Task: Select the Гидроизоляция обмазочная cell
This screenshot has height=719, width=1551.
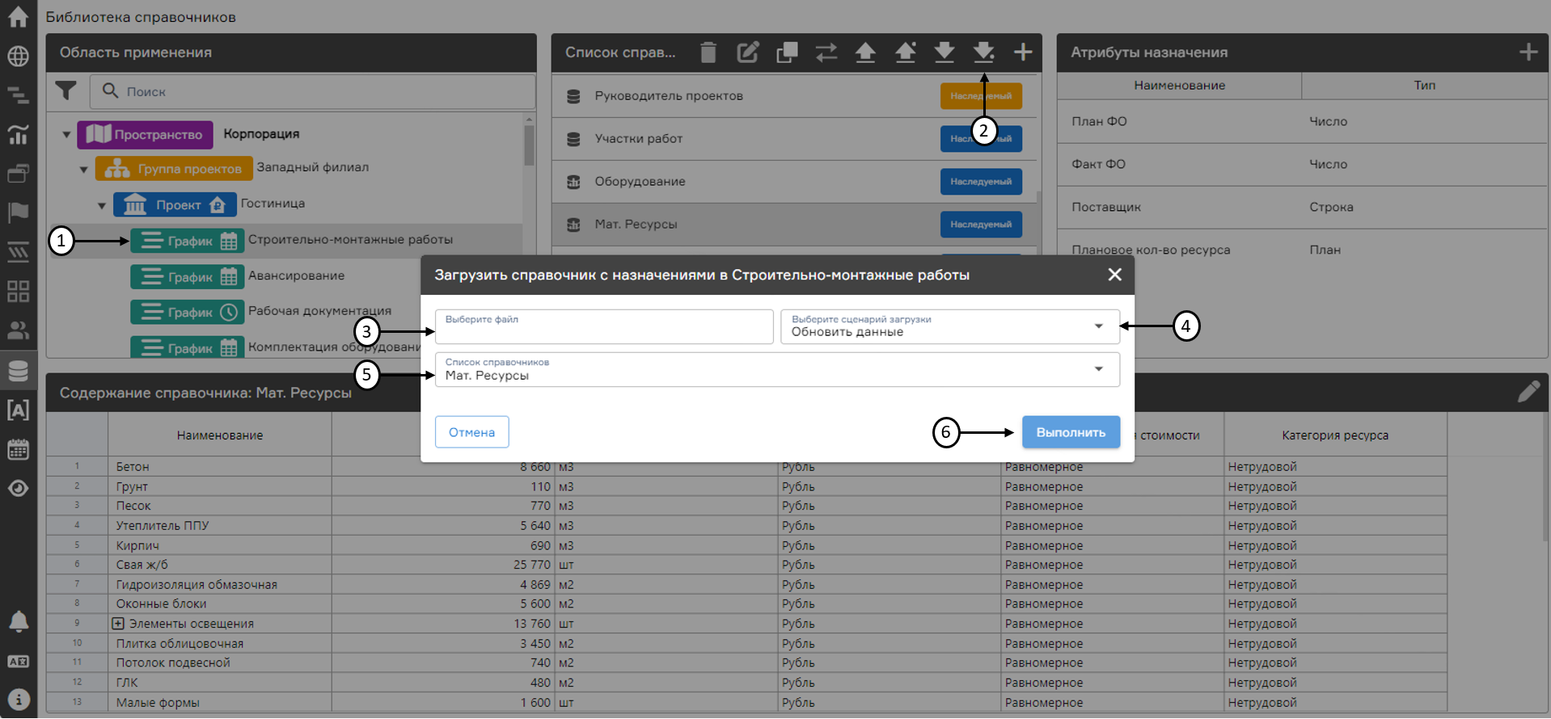Action: (x=219, y=585)
